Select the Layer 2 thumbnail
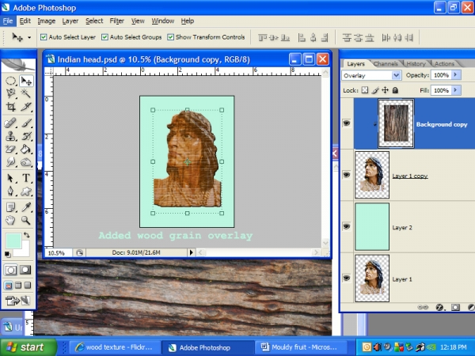This screenshot has width=475, height=356. [372, 227]
